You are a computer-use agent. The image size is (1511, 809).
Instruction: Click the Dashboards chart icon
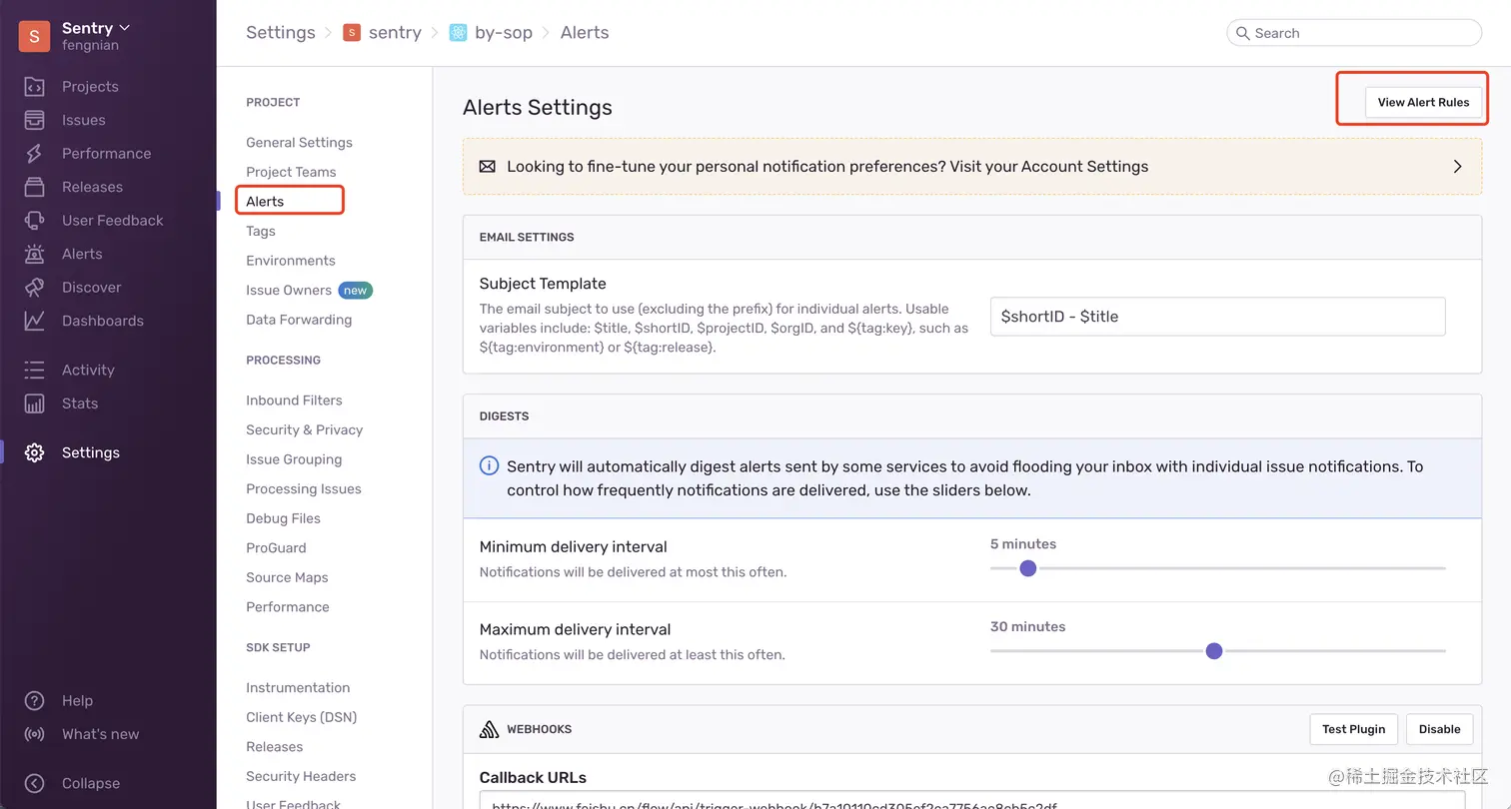coord(34,321)
